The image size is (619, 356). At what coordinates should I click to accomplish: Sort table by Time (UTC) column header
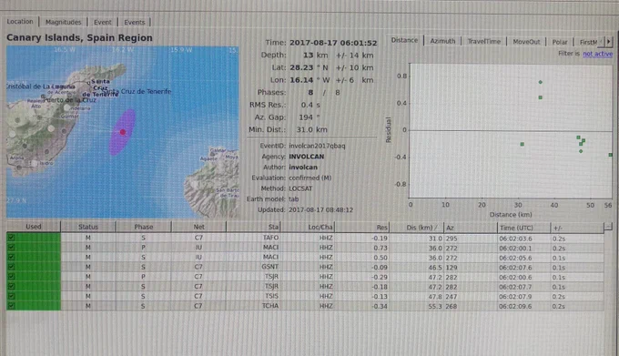(x=523, y=228)
